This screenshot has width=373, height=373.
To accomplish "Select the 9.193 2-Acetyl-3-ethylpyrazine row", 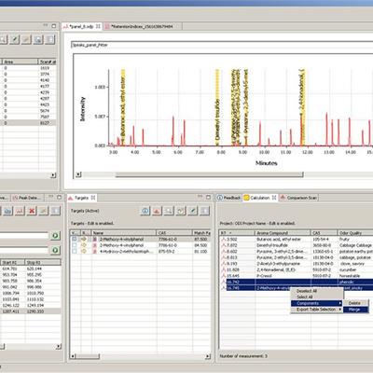I will click(x=297, y=264).
